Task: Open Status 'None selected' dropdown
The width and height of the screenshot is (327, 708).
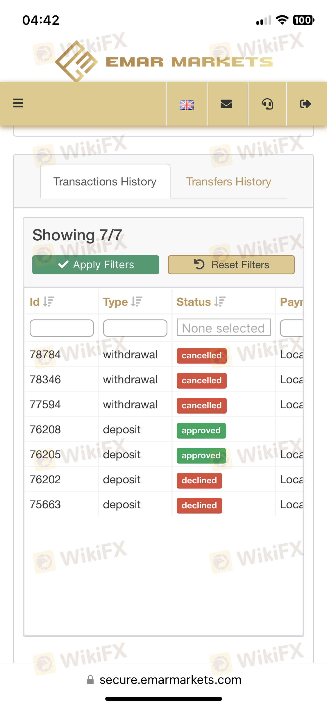Action: point(224,328)
